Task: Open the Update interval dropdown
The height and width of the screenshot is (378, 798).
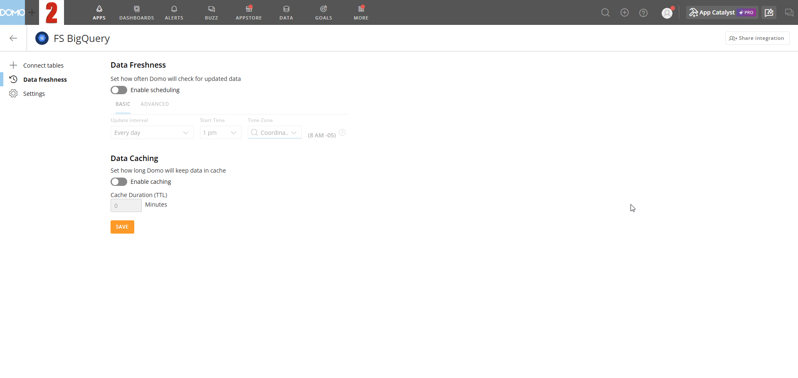Action: click(x=152, y=133)
